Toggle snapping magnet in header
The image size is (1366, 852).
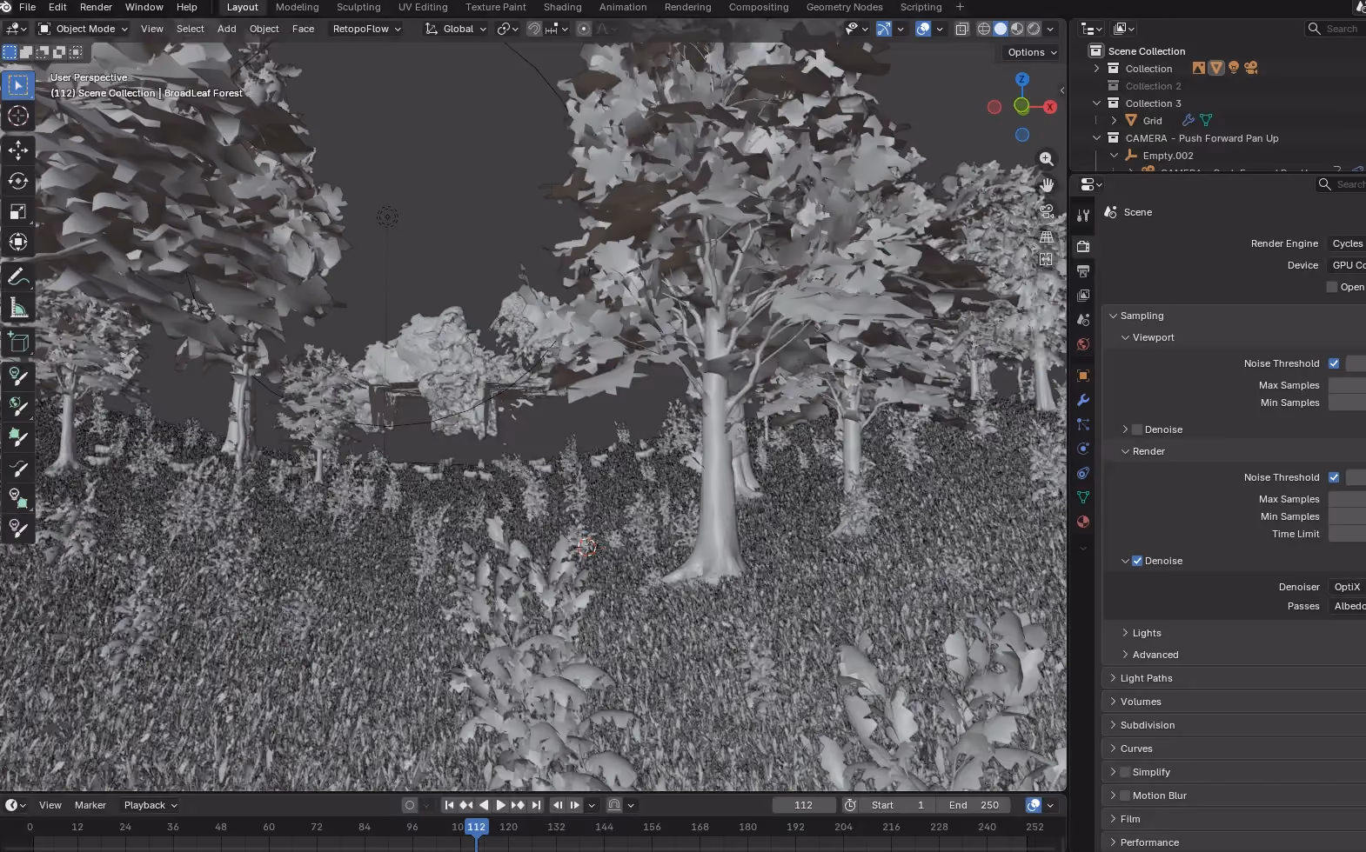(534, 29)
